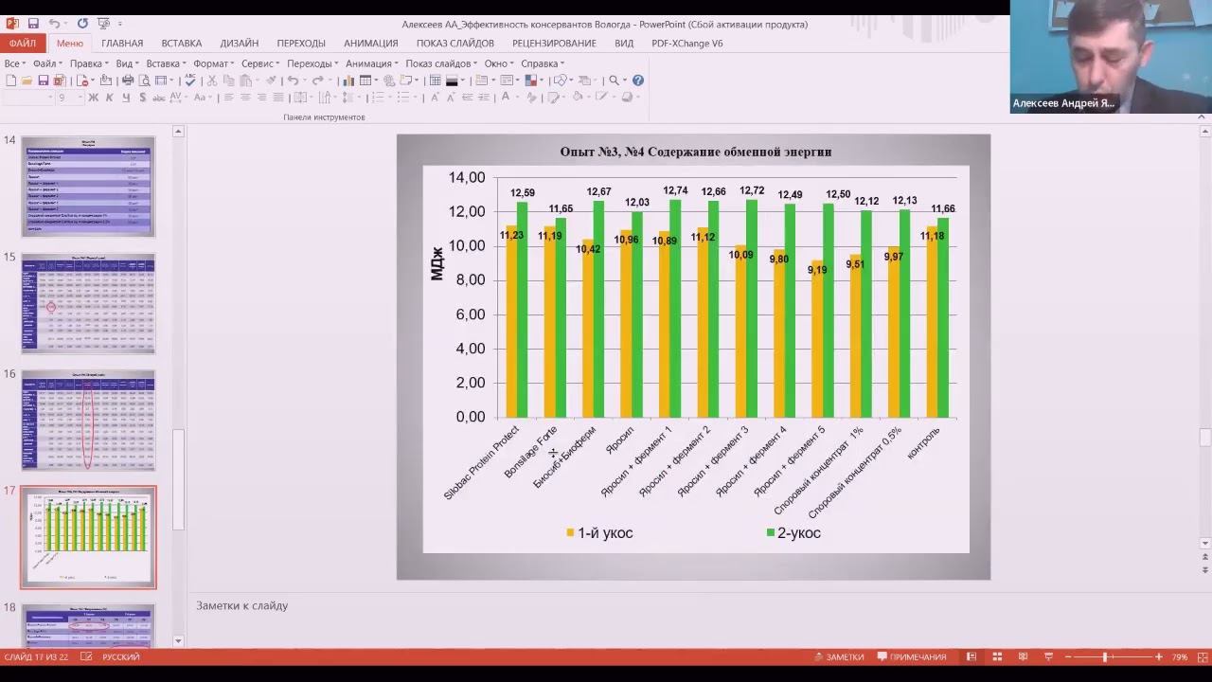This screenshot has height=682, width=1212.
Task: Click the Increase font size A icon
Action: click(436, 97)
